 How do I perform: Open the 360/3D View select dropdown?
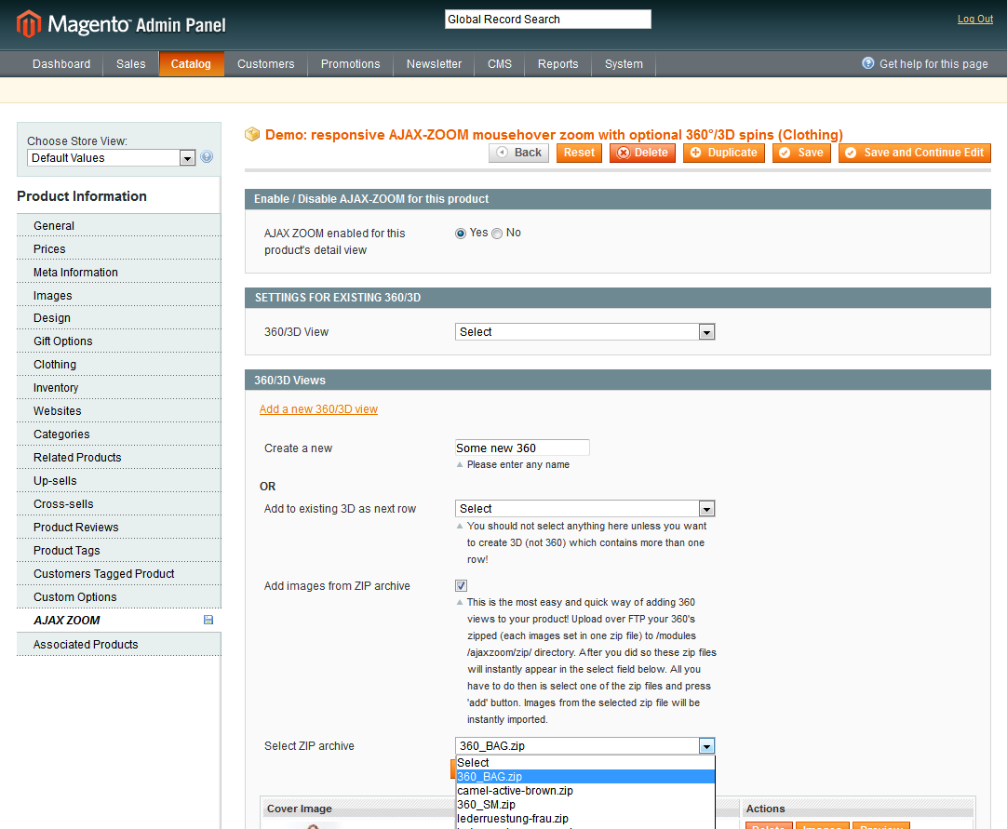click(x=585, y=332)
